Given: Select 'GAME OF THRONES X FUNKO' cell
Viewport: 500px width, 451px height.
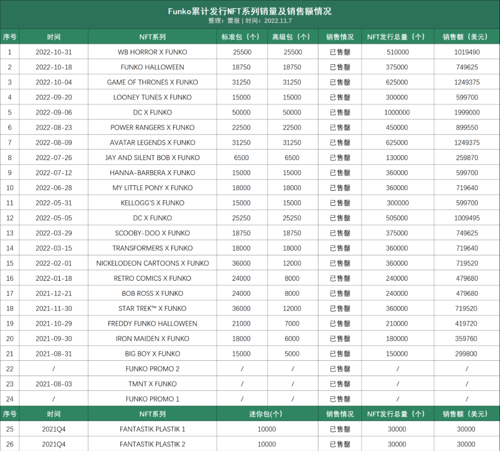Looking at the screenshot, I should [x=152, y=82].
